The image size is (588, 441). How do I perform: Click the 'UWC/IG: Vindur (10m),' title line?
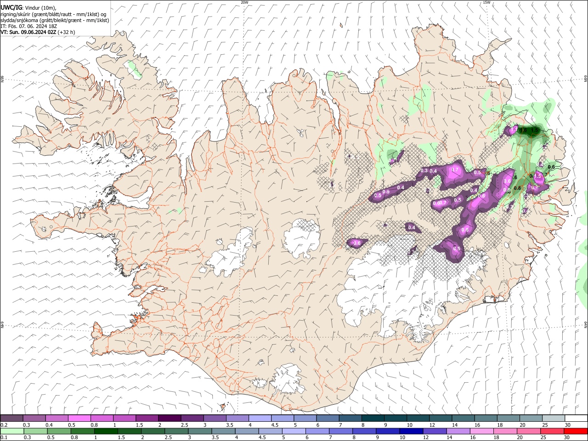click(28, 8)
